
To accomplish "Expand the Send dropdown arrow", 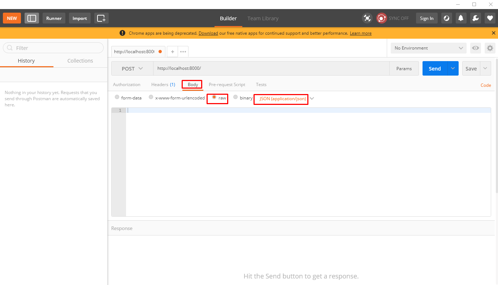I will [453, 68].
